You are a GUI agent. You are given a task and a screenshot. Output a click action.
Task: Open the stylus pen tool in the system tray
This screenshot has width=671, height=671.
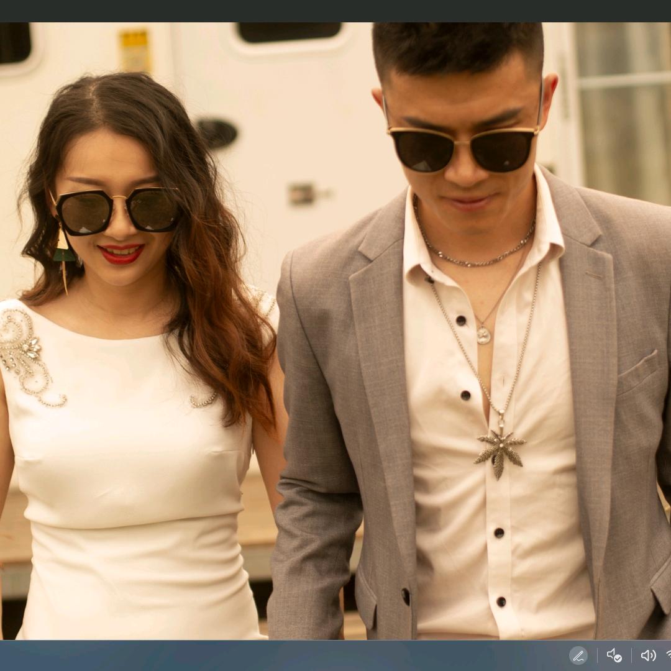pos(578,655)
